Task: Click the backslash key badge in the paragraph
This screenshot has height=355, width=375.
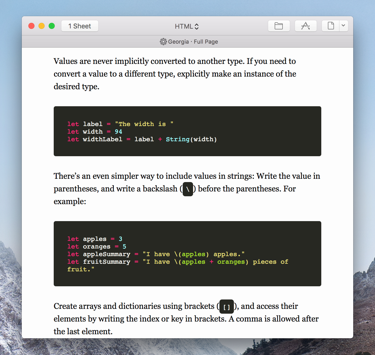Action: [188, 189]
